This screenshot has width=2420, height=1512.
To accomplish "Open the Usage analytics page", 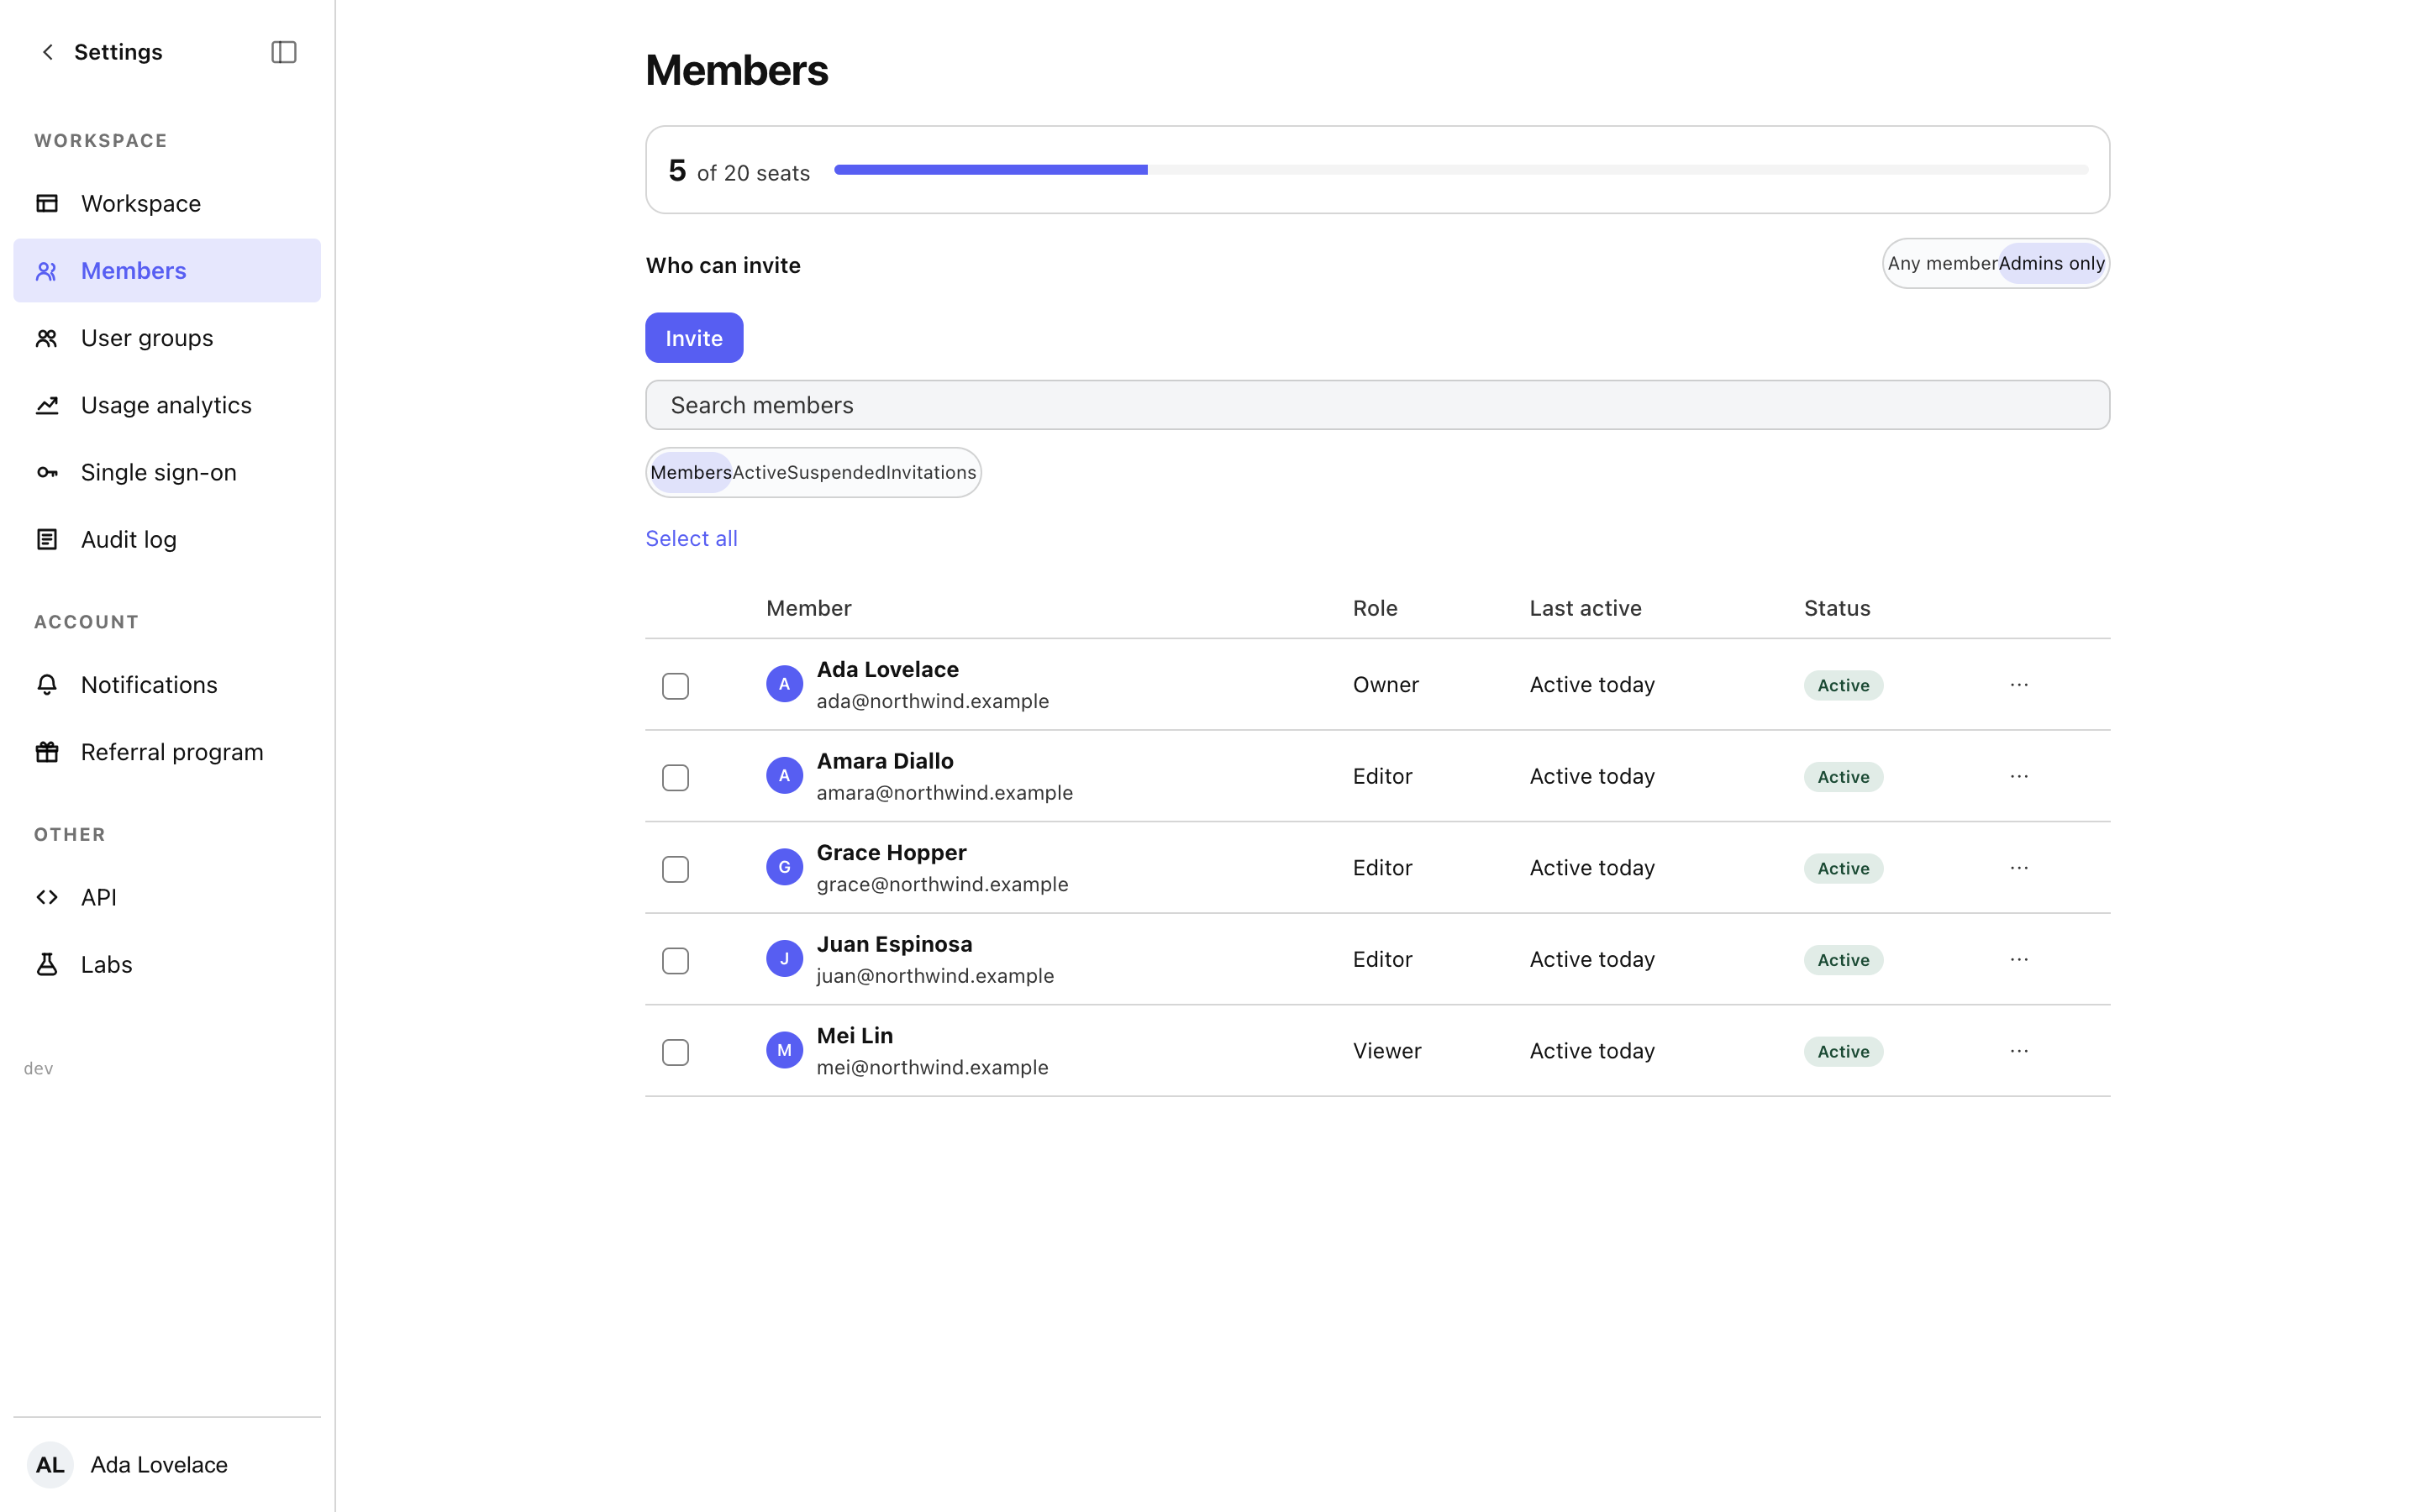I will coord(167,405).
